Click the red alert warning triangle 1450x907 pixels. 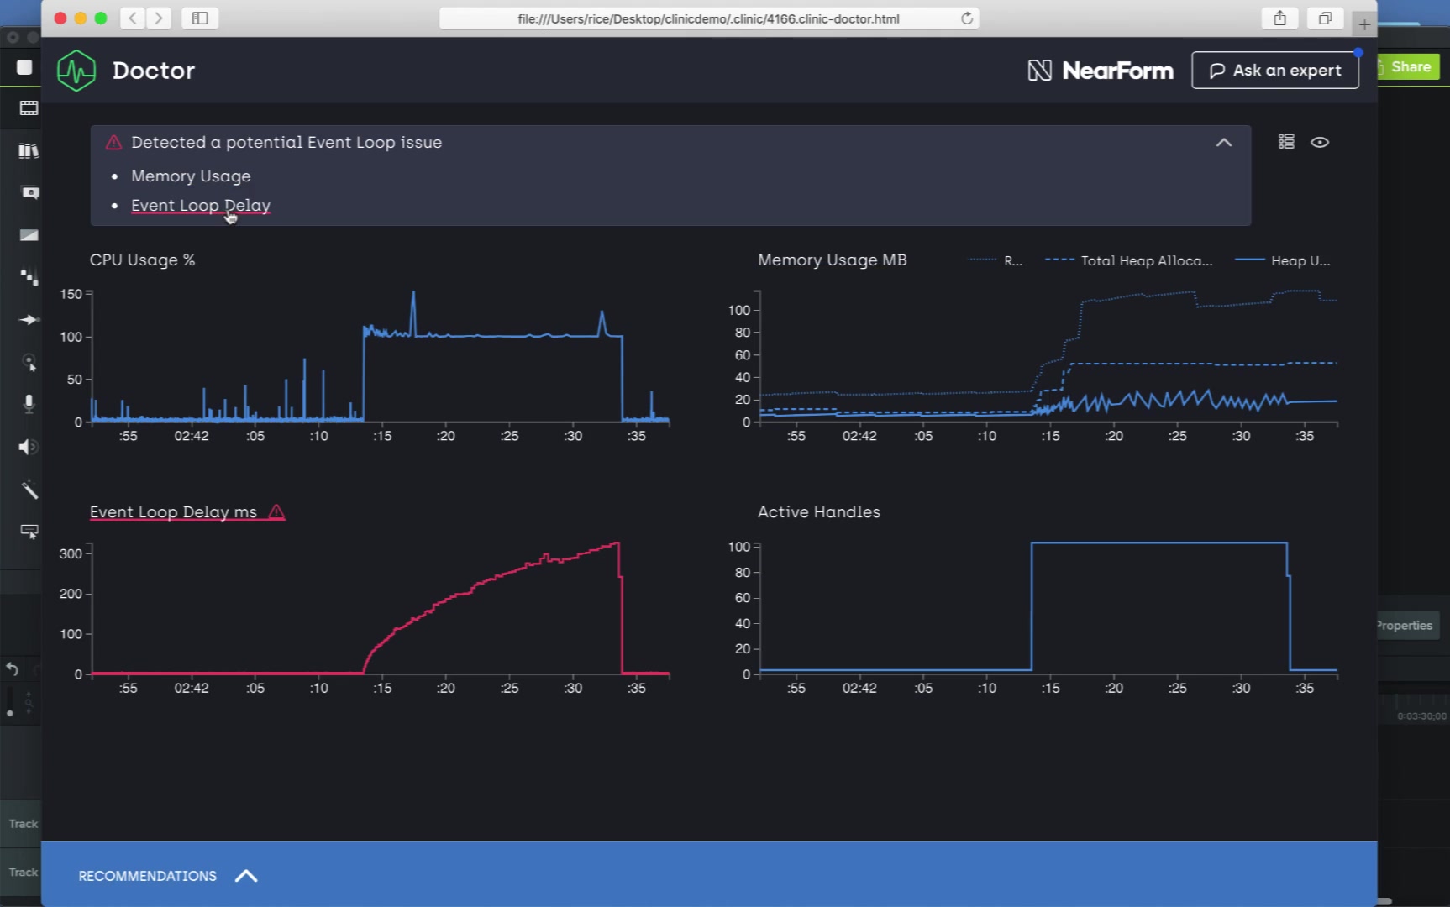pyautogui.click(x=113, y=143)
